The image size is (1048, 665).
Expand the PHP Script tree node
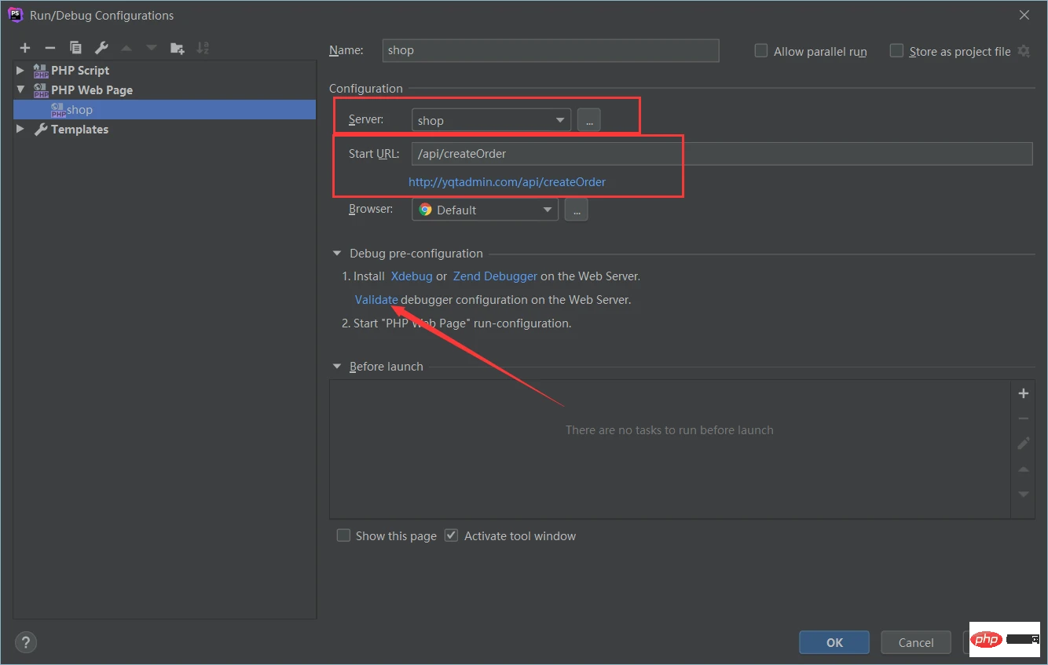20,70
